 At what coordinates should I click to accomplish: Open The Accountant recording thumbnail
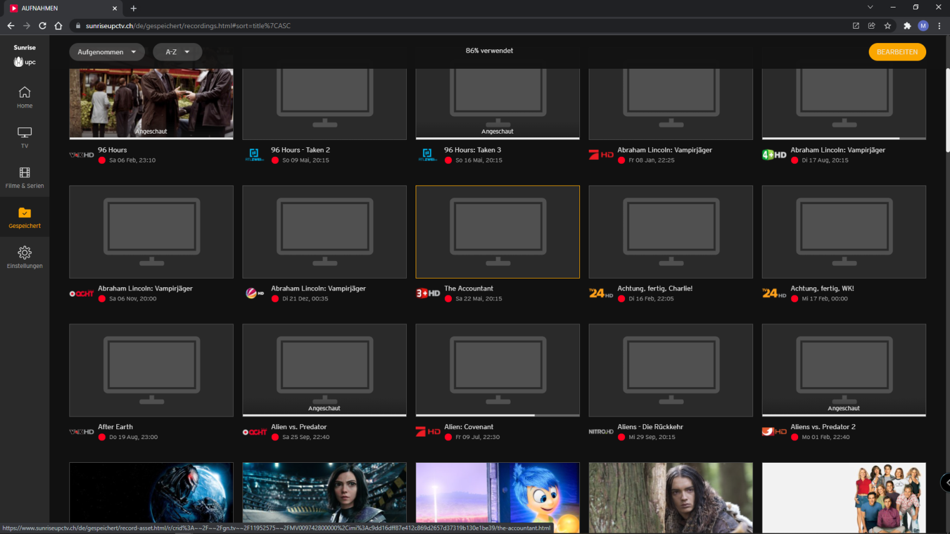tap(497, 232)
